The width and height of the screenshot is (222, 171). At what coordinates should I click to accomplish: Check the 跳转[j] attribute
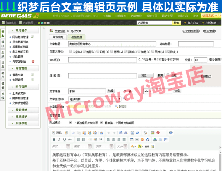click(166, 51)
